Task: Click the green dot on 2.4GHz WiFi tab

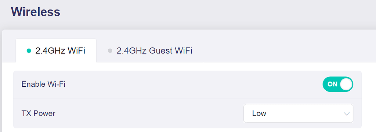Action: point(29,51)
